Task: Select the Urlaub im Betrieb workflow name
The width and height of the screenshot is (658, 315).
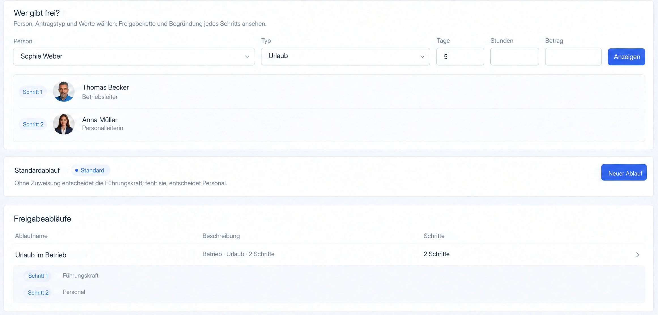Action: (41, 255)
